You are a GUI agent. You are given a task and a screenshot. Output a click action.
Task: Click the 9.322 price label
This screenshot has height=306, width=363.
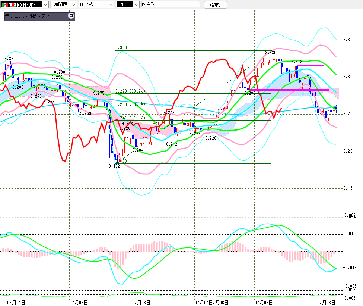(x=10, y=59)
